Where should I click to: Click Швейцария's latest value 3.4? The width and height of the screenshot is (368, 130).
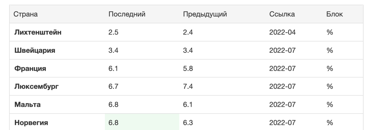click(113, 50)
